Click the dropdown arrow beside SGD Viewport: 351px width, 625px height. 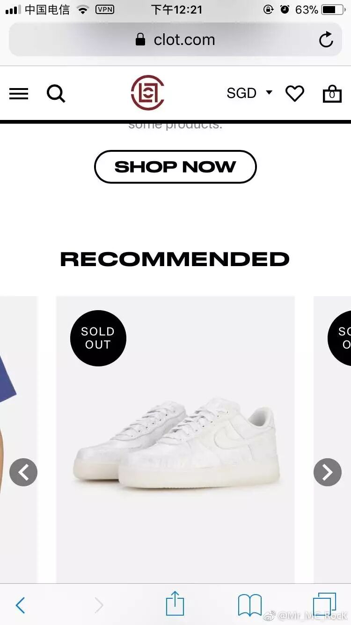(x=269, y=92)
